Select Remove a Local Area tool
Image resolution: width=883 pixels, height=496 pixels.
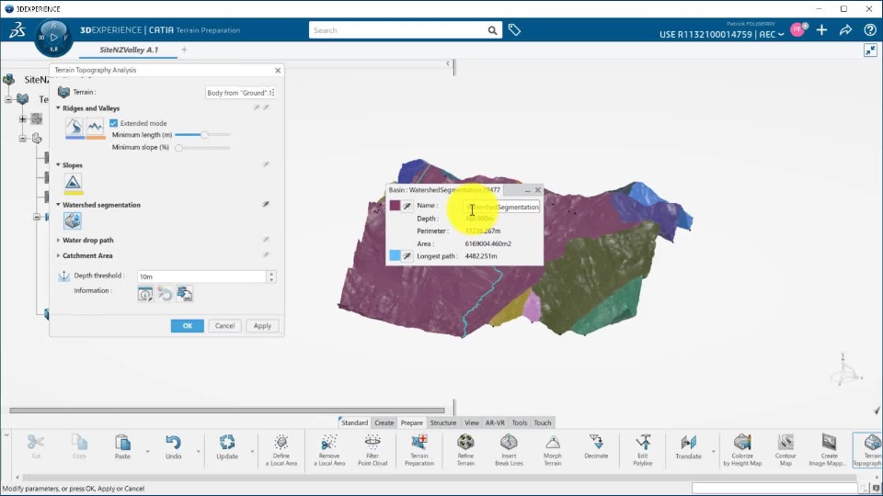pyautogui.click(x=329, y=450)
